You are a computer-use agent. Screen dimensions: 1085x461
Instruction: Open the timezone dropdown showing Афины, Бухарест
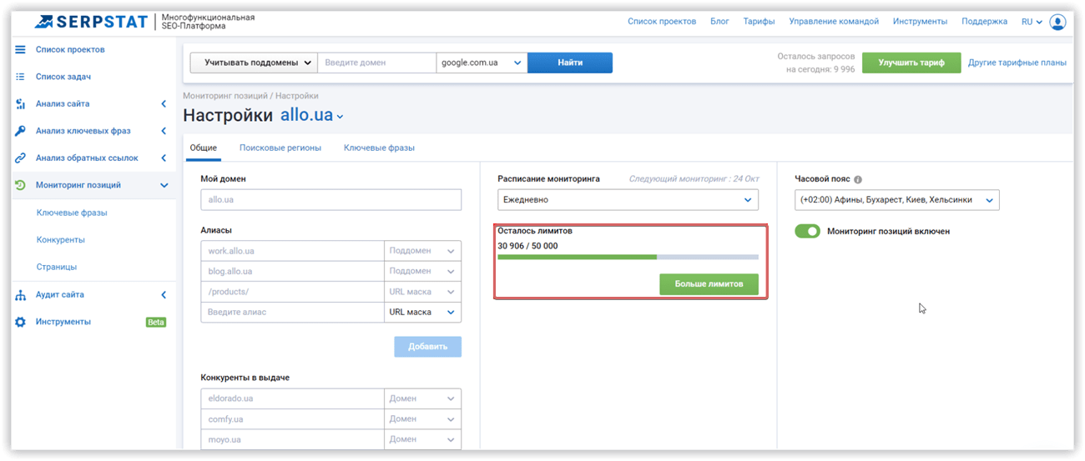[897, 200]
